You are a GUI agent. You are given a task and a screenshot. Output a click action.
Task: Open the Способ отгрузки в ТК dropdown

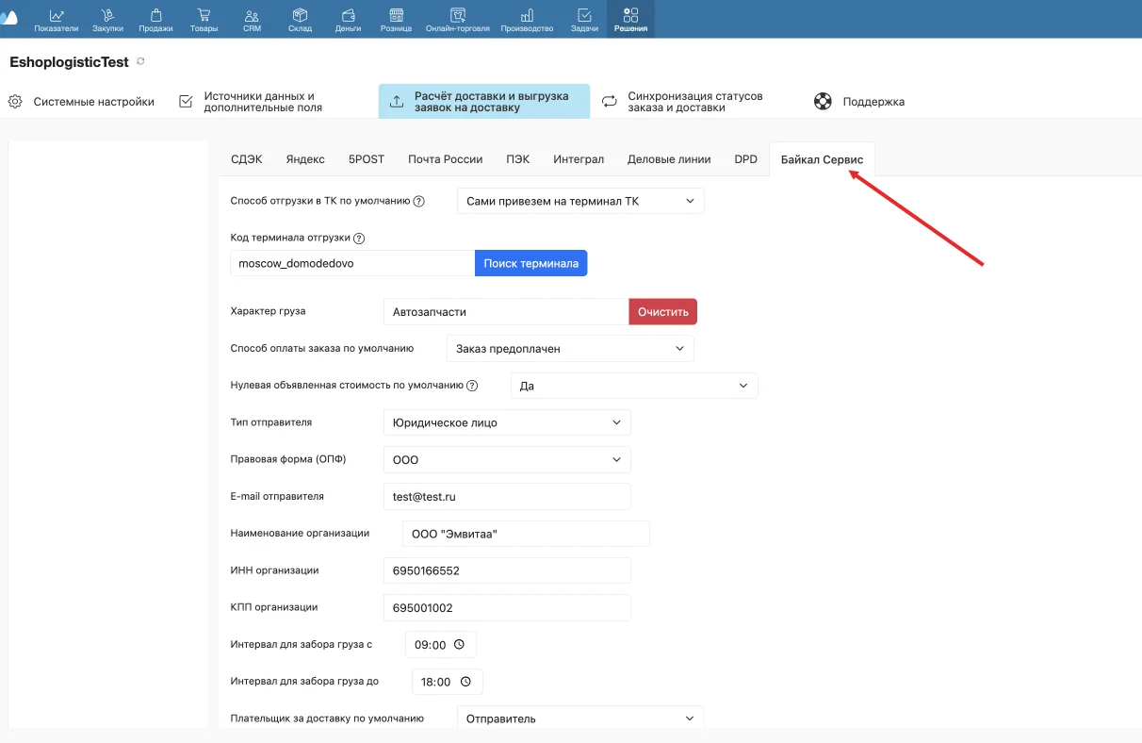click(x=580, y=202)
